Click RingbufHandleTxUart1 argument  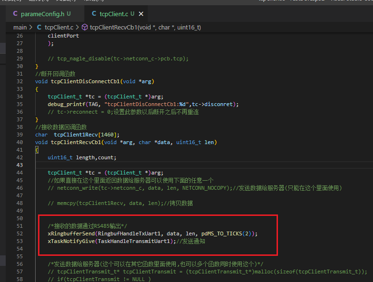coord(129,233)
